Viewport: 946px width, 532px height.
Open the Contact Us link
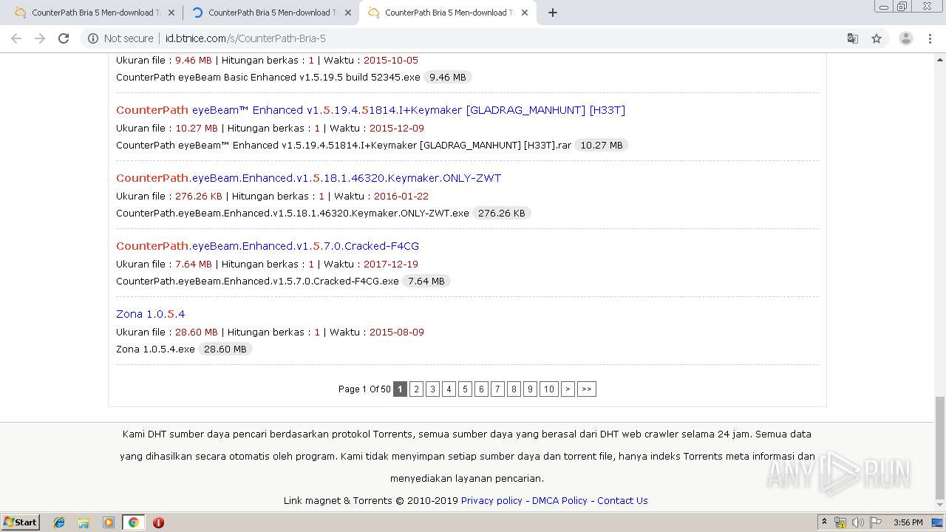pyautogui.click(x=622, y=500)
